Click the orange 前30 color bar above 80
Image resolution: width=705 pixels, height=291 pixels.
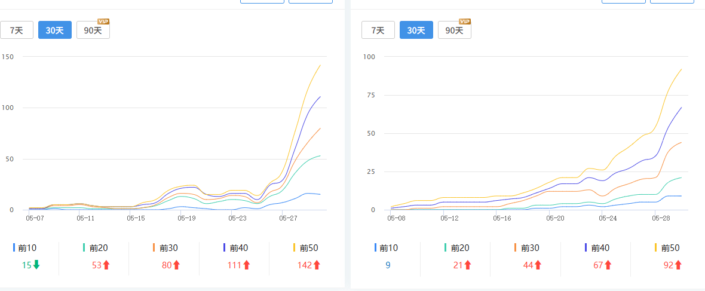click(x=154, y=247)
